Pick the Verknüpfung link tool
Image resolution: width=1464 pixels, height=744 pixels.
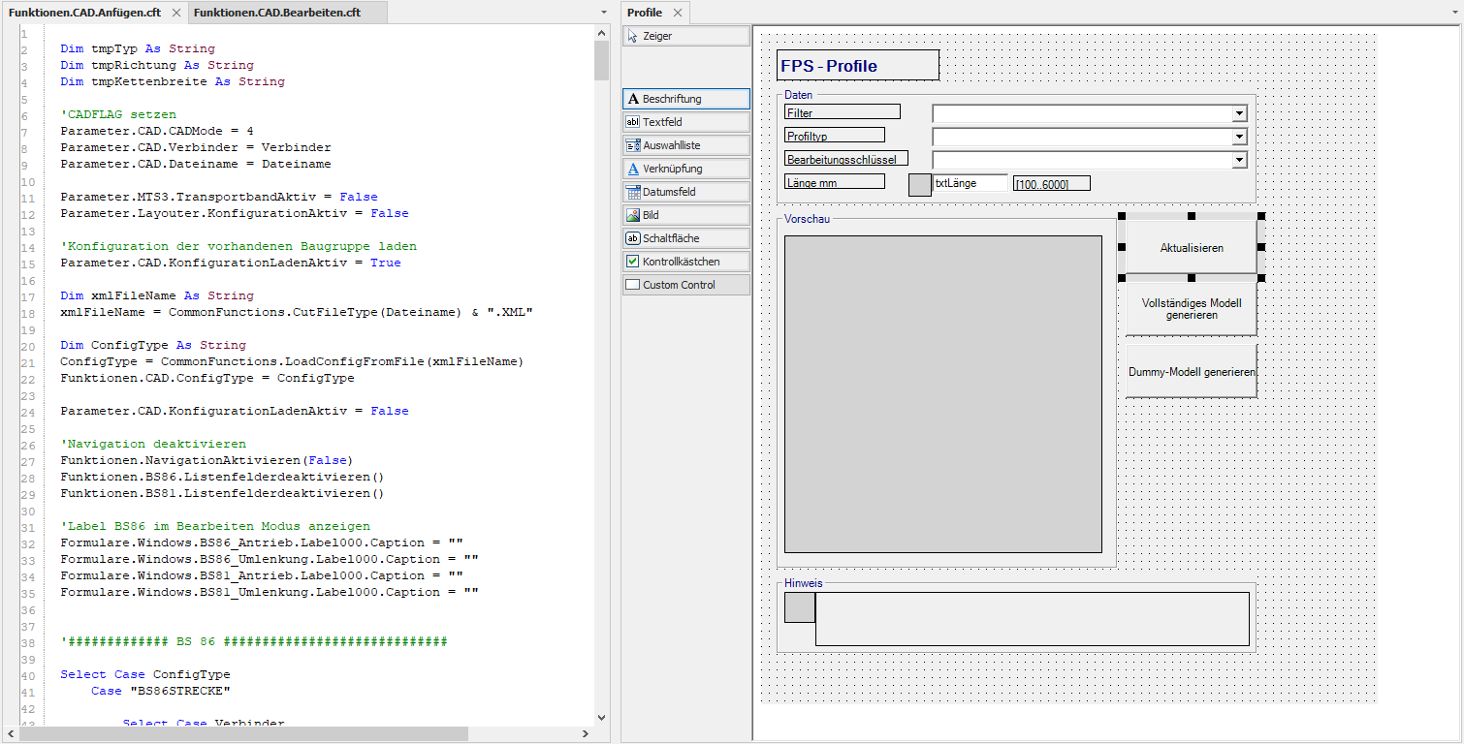coord(685,169)
